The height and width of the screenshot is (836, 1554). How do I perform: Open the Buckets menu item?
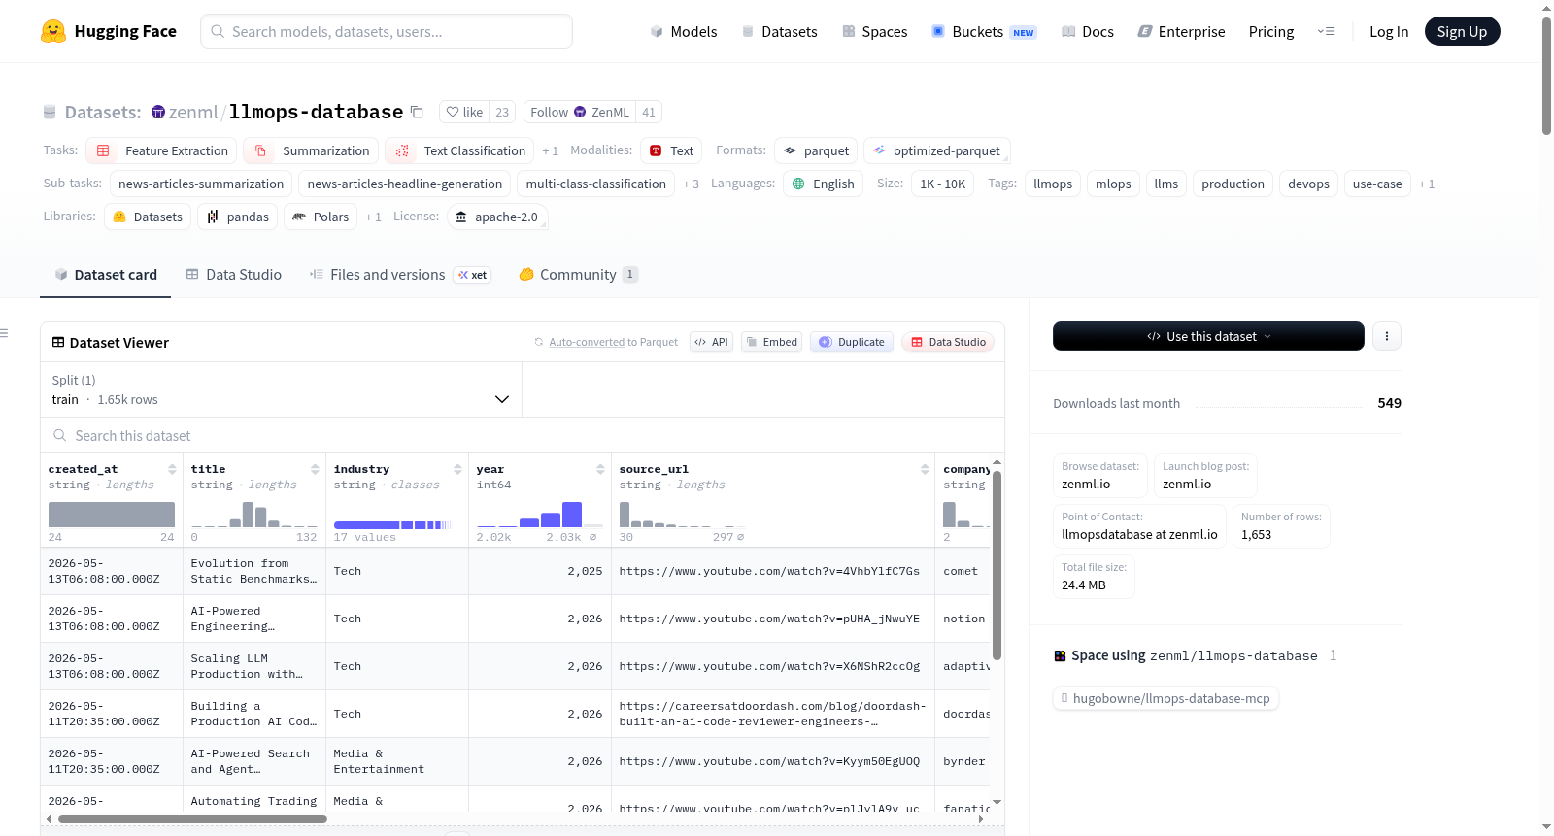984,31
